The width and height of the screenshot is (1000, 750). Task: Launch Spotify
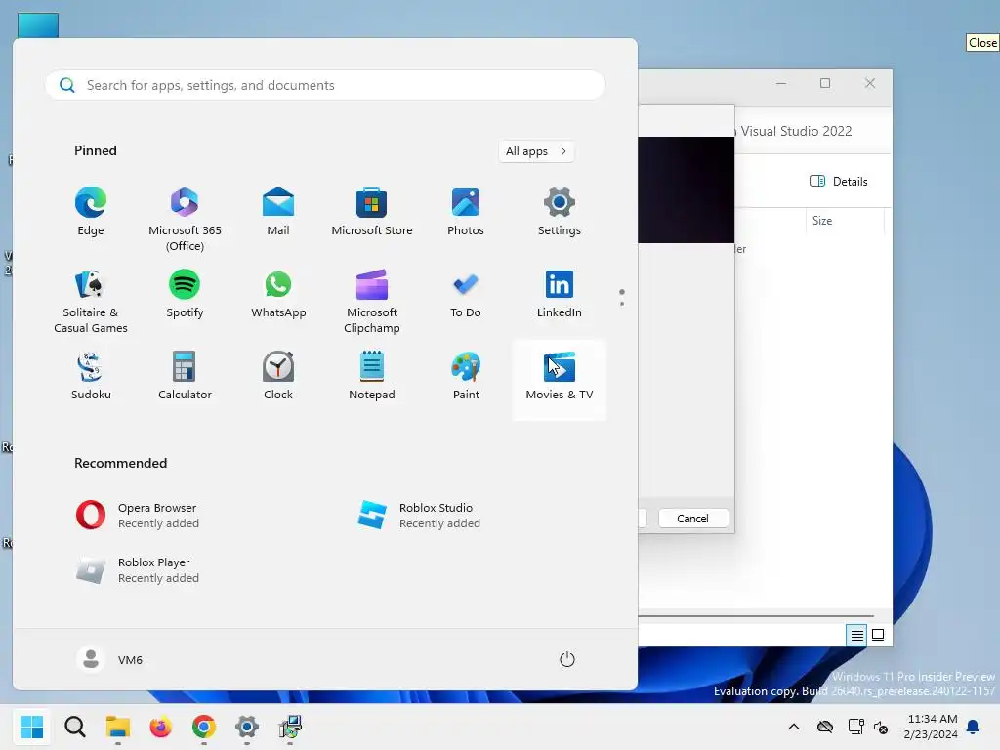[x=185, y=294]
